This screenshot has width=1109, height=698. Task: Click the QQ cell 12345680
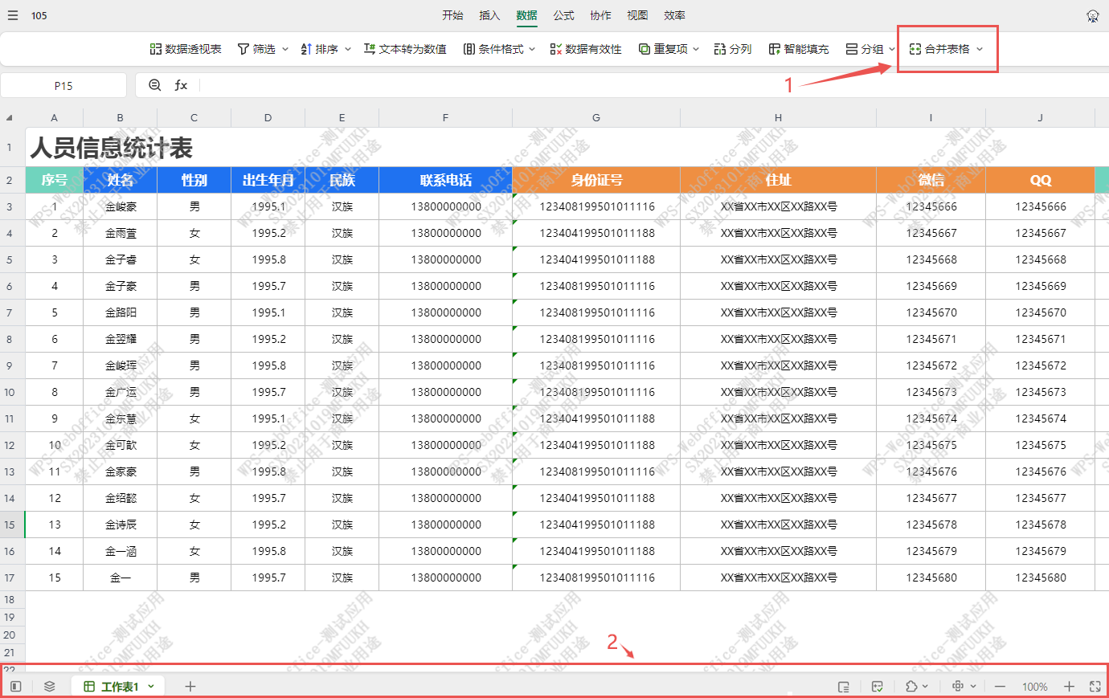click(1040, 578)
